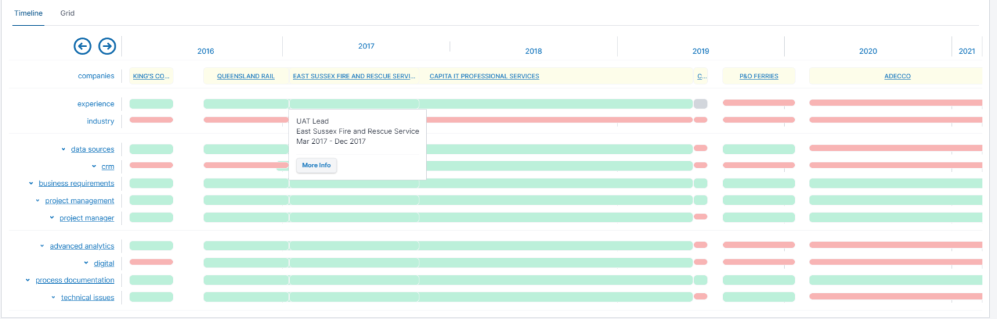Open the Adecco company link
The height and width of the screenshot is (319, 997).
pos(897,76)
